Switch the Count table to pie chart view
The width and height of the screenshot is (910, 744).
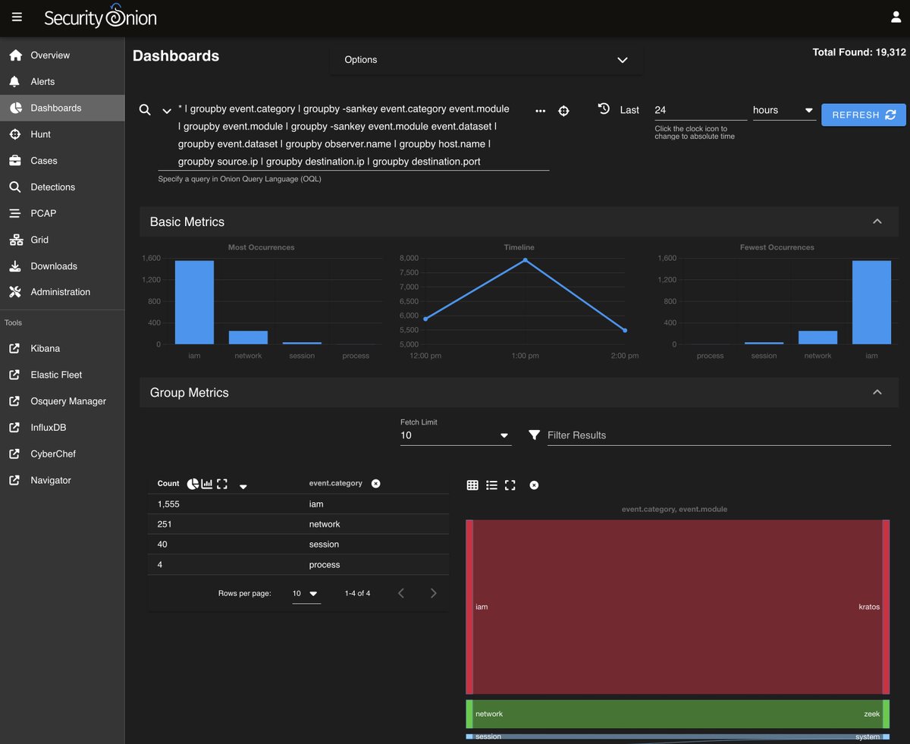tap(193, 483)
